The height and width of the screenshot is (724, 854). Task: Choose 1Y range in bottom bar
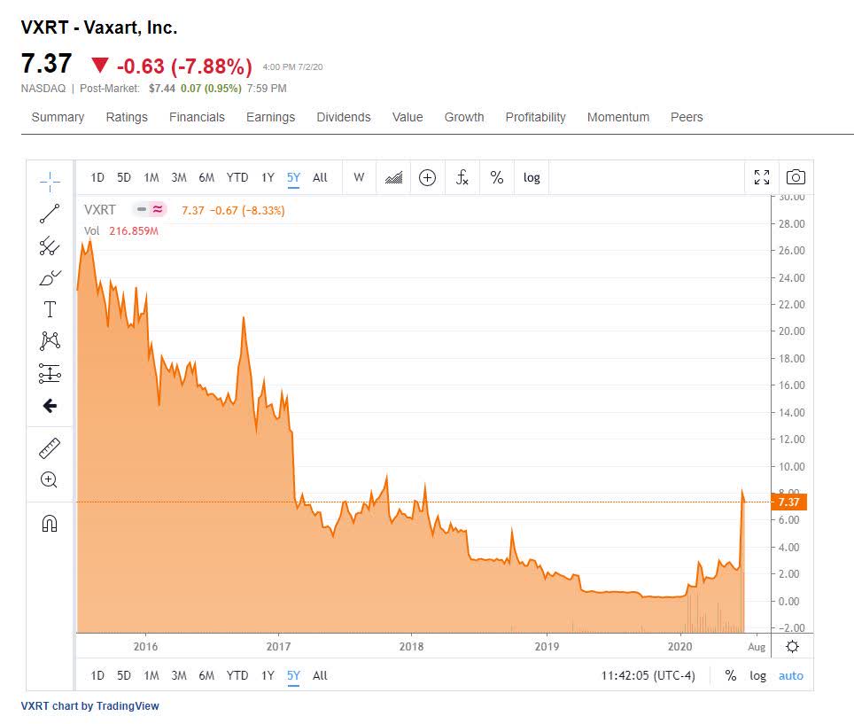[x=268, y=675]
